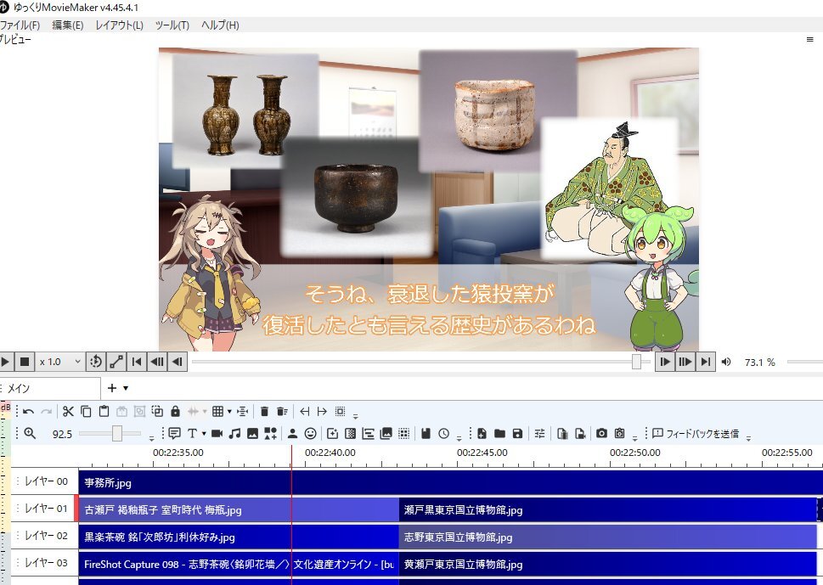Viewport: 823px width, 585px height.
Task: Mute the preview volume speaker icon
Action: tap(726, 363)
